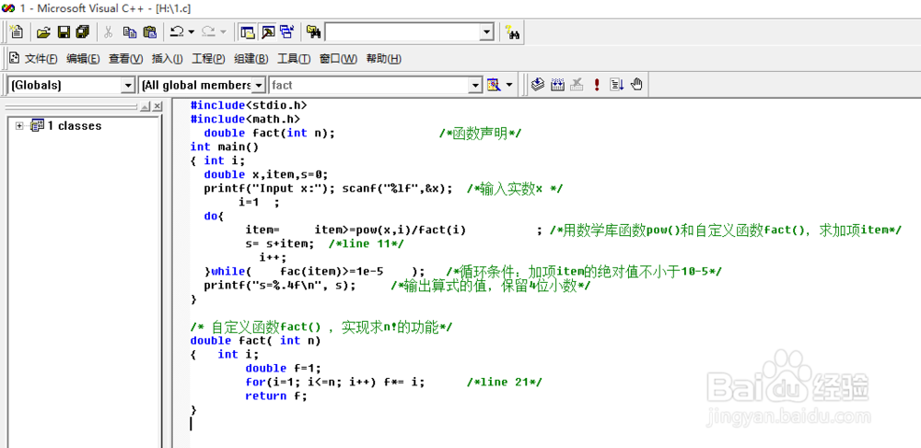921x448 pixels.
Task: Execute program with red exclamation icon
Action: (597, 85)
